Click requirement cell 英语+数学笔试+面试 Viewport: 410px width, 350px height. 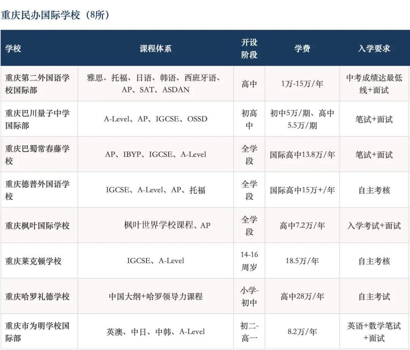pyautogui.click(x=374, y=332)
